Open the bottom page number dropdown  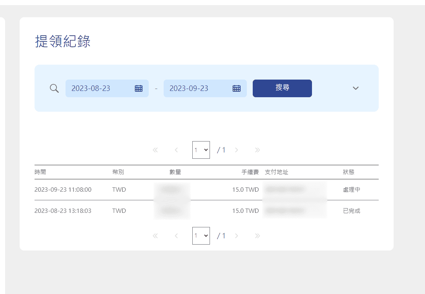click(201, 236)
